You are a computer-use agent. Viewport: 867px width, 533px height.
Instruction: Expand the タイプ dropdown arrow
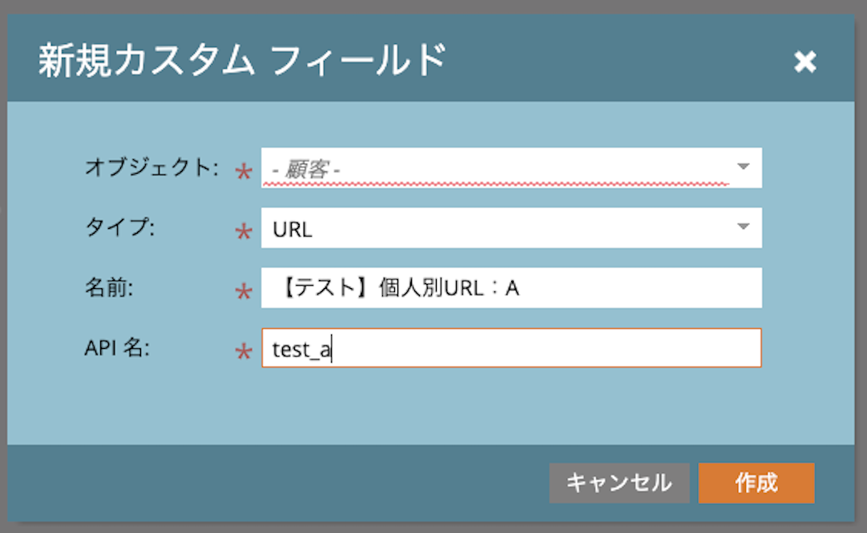743,227
